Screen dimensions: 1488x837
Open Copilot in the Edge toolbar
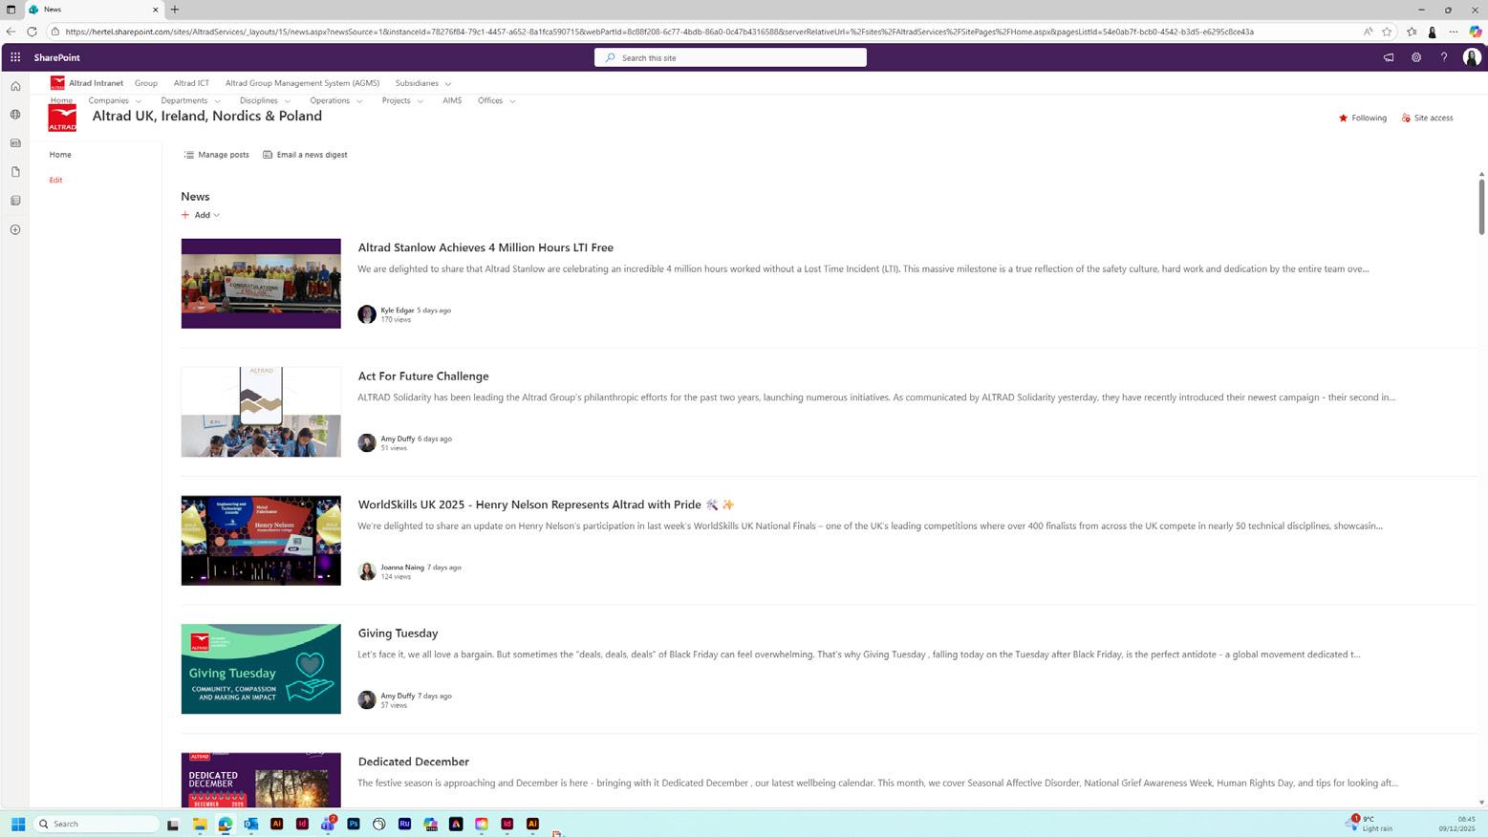pos(1476,32)
